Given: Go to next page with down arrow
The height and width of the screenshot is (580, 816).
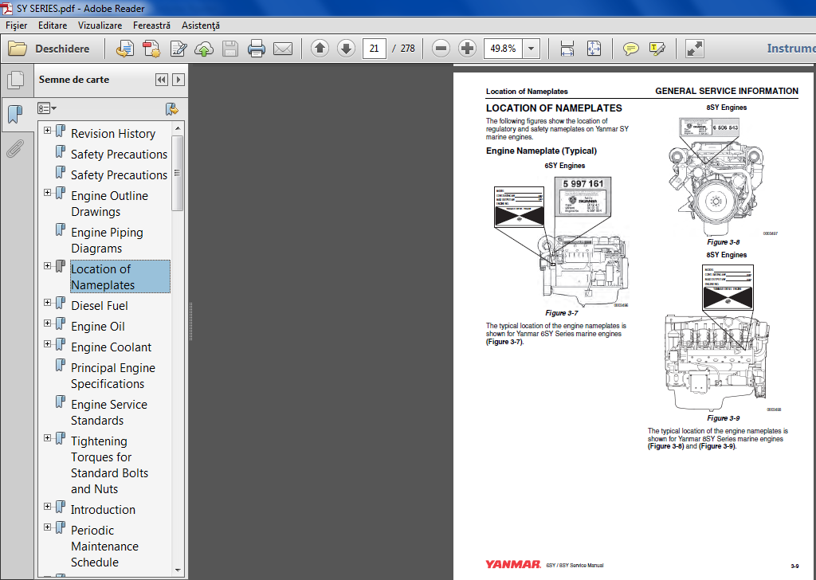Looking at the screenshot, I should click(346, 49).
